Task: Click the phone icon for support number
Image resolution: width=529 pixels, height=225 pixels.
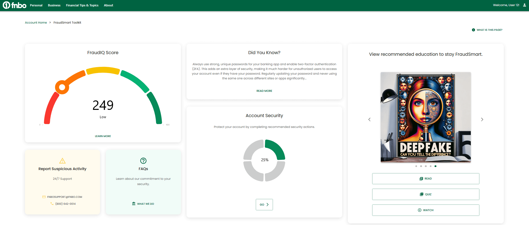Action: click(x=52, y=204)
